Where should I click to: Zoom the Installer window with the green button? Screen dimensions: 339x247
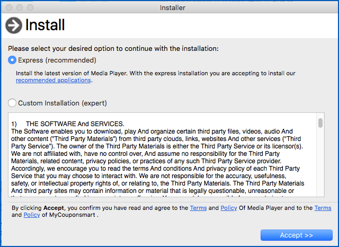tap(31, 7)
